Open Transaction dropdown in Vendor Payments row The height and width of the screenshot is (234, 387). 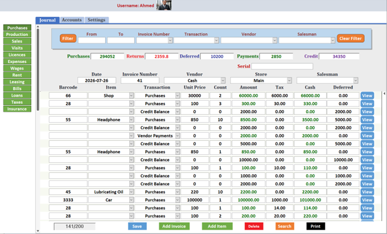[177, 135]
